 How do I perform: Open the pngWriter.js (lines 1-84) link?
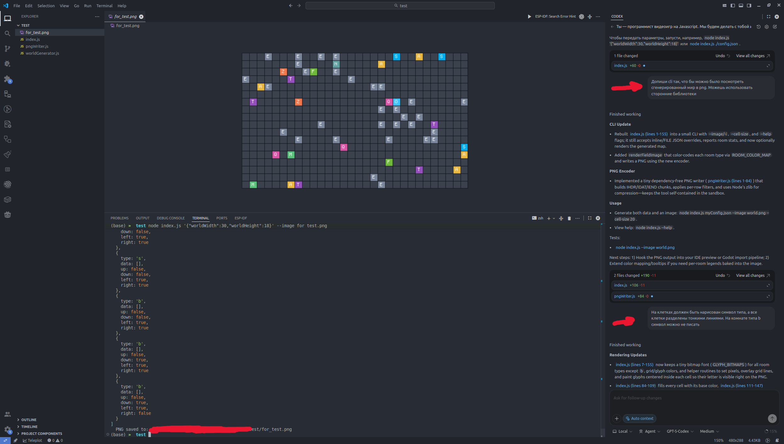click(729, 181)
